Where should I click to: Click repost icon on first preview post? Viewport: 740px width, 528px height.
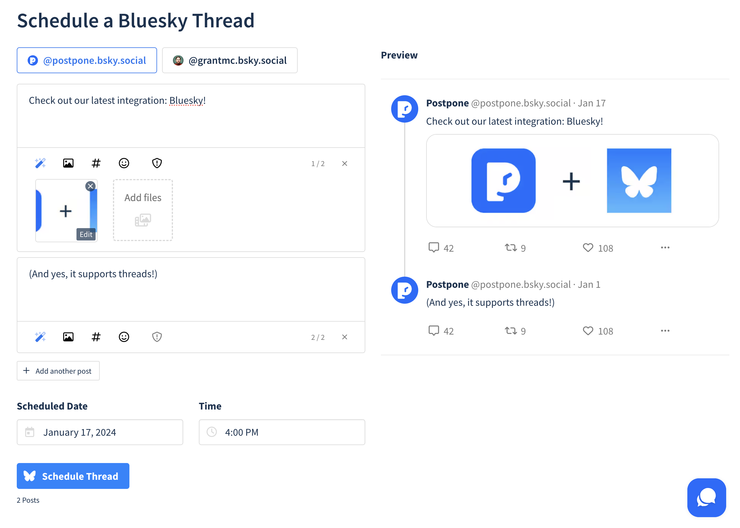511,248
